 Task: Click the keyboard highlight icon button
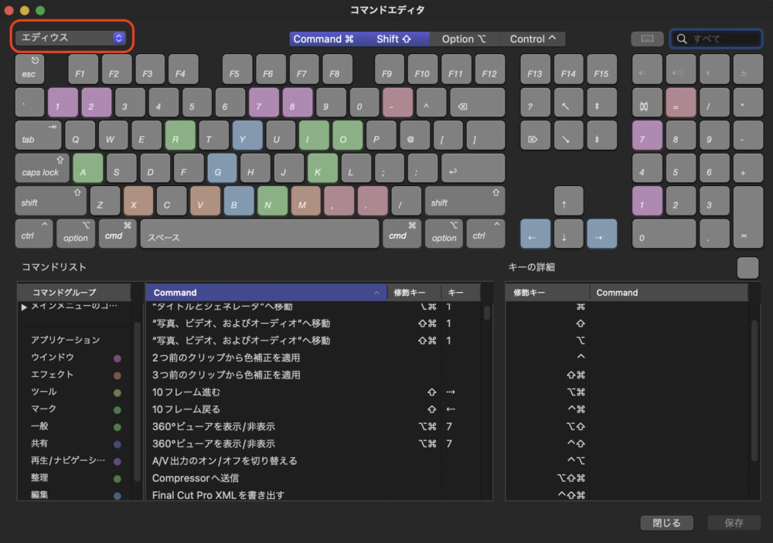coord(647,39)
